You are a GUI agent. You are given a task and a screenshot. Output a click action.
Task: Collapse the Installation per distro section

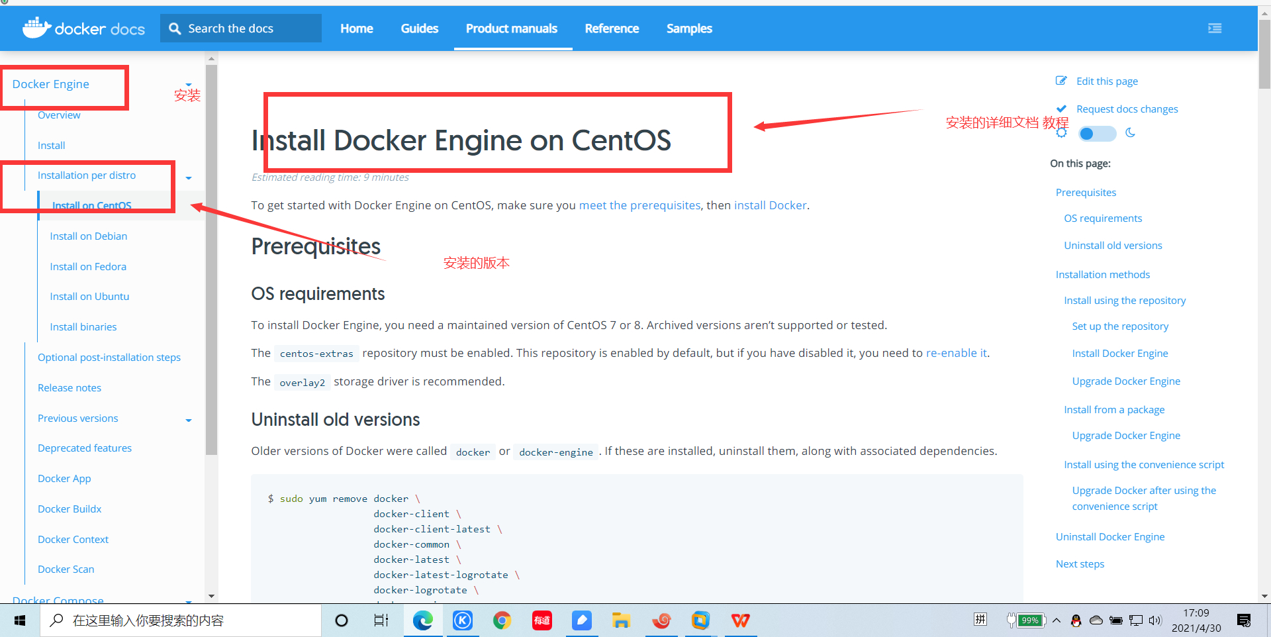(189, 177)
